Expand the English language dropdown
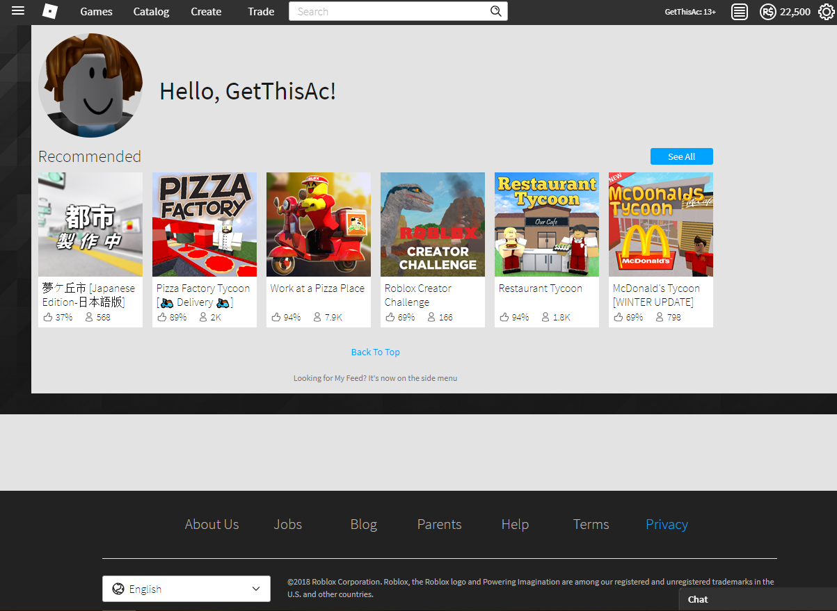Screen dimensions: 837x611 point(186,589)
